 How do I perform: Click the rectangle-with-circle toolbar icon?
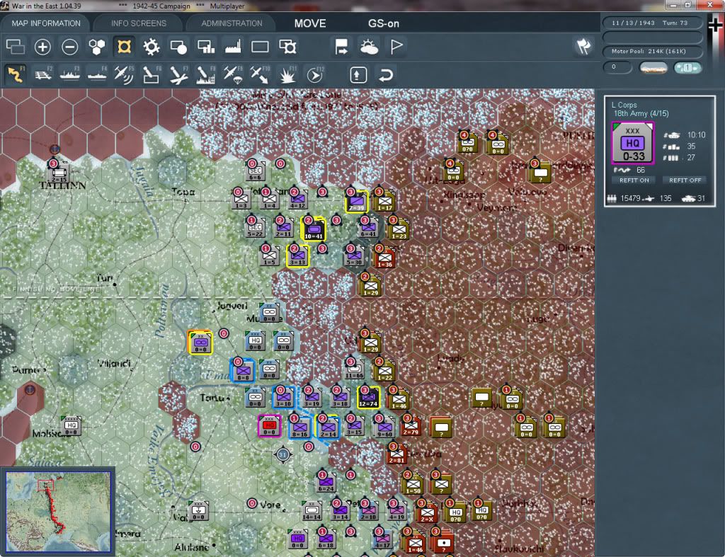click(178, 47)
